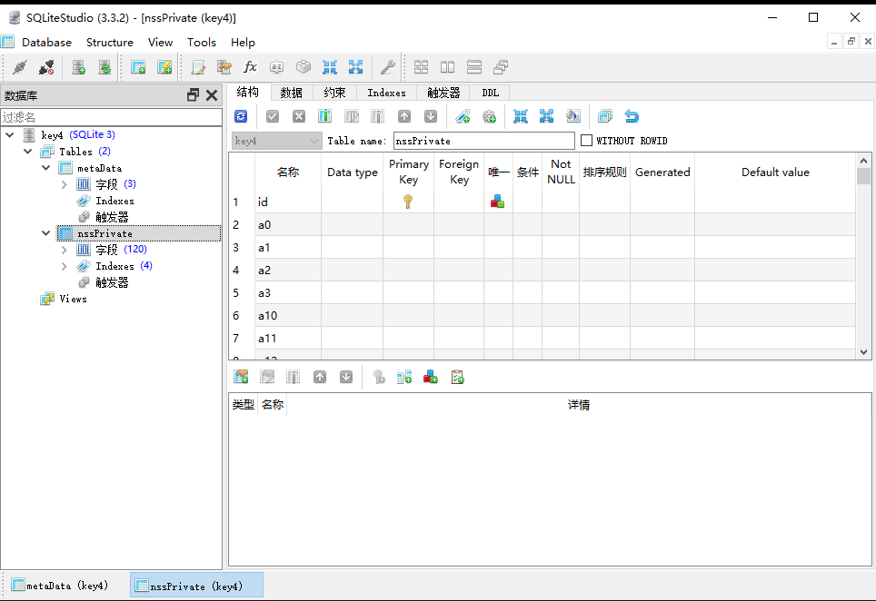Expand the metaData 字段 node
The width and height of the screenshot is (876, 601).
[64, 184]
